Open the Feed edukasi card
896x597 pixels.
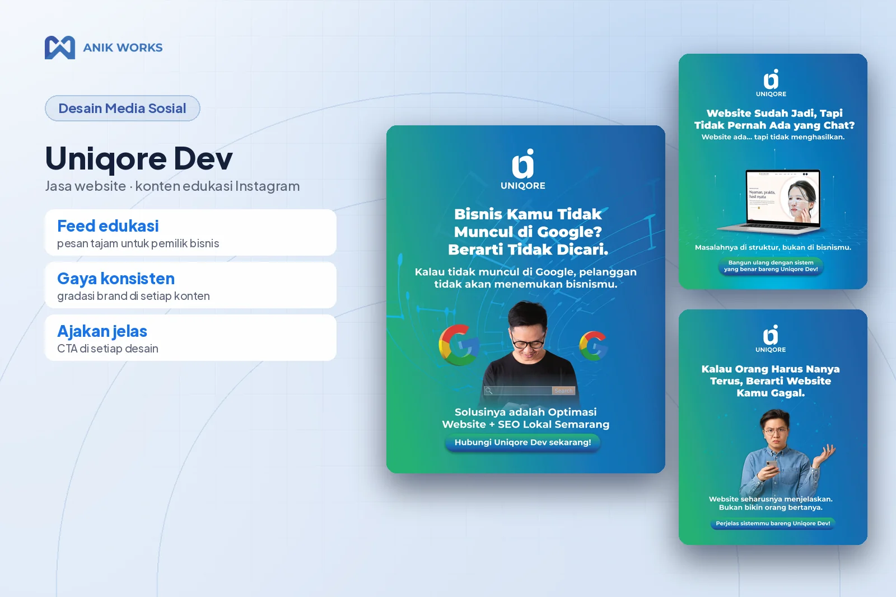pos(190,233)
